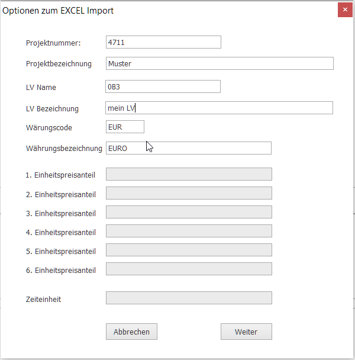Image resolution: width=355 pixels, height=360 pixels.
Task: Click the 'Währungsbezeichnung' label text
Action: (x=64, y=149)
